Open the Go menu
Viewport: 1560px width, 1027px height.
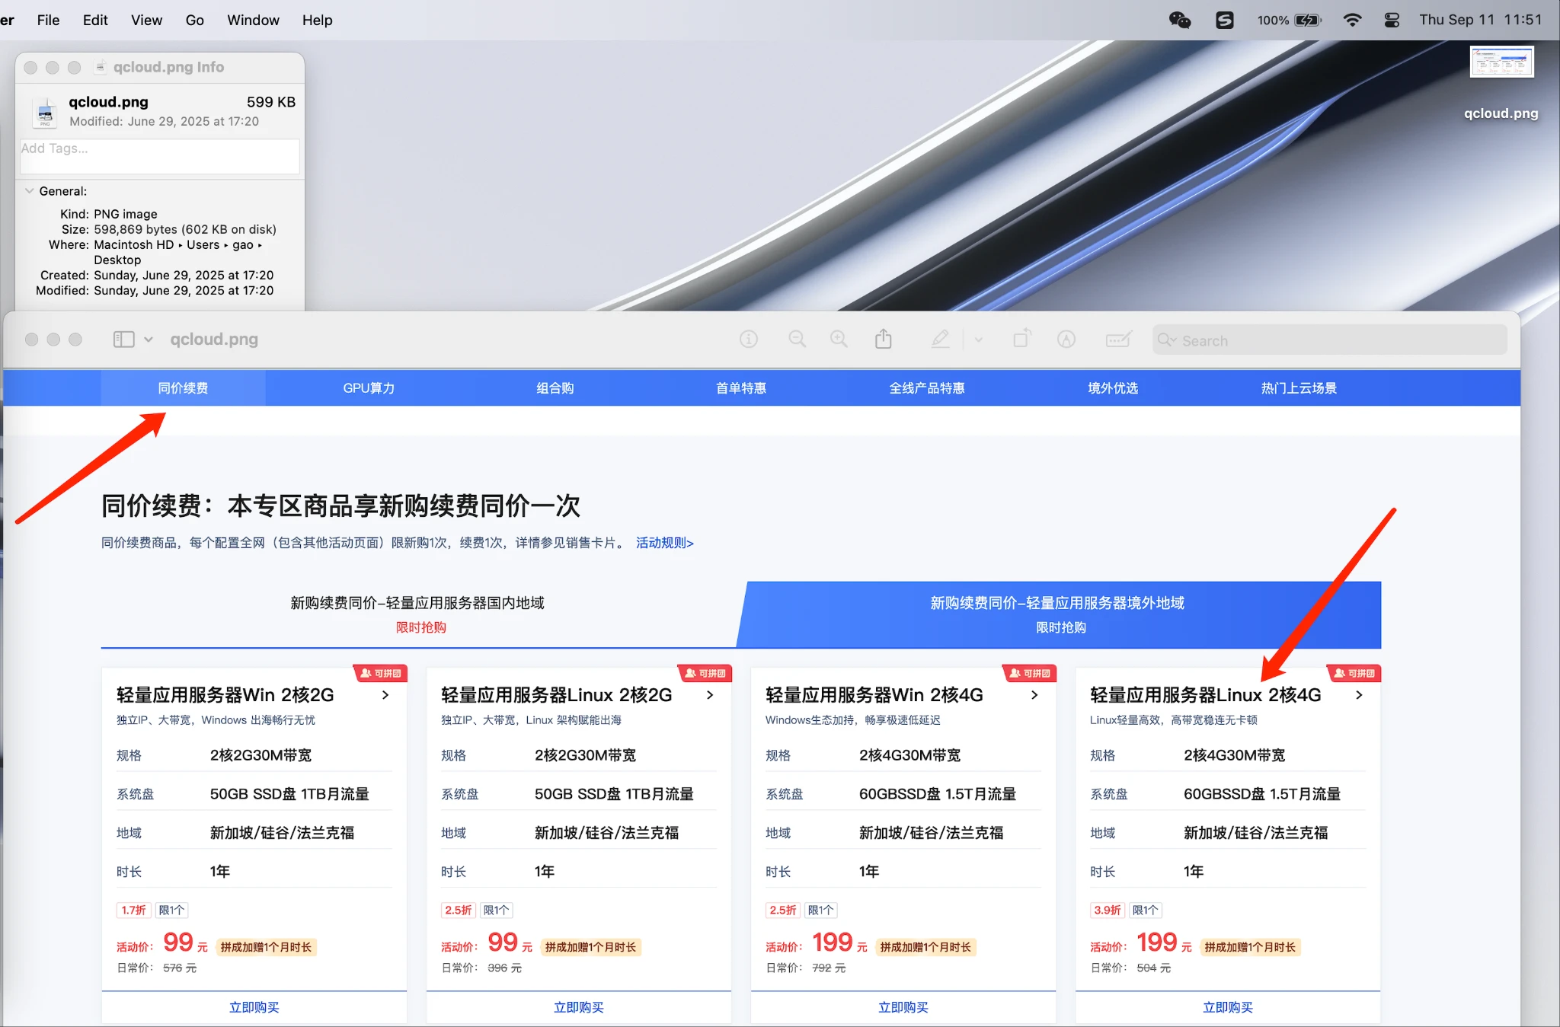[x=194, y=21]
